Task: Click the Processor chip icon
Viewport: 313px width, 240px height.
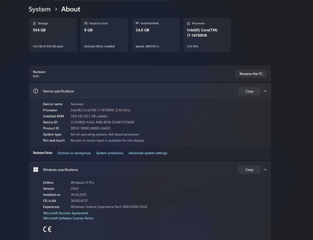Action: point(189,23)
